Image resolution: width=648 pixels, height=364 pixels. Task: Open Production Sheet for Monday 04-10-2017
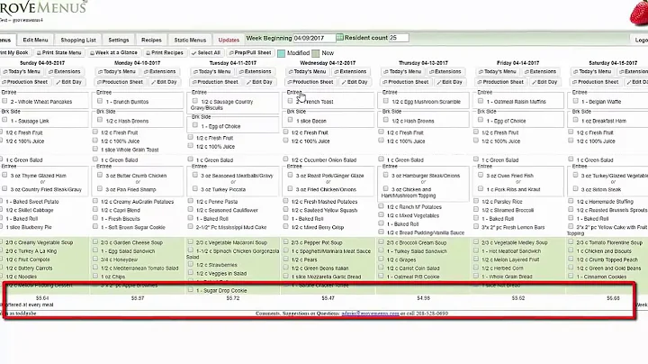120,82
